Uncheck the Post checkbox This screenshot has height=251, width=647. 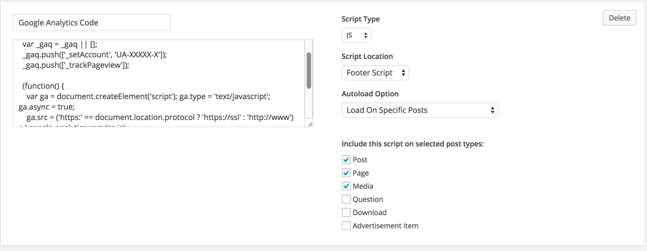point(346,160)
